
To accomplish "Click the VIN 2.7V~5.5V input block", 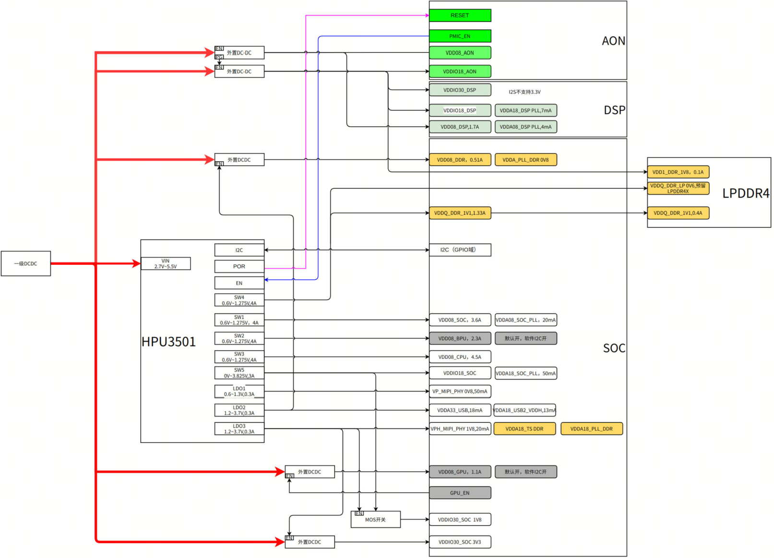I will pos(166,263).
